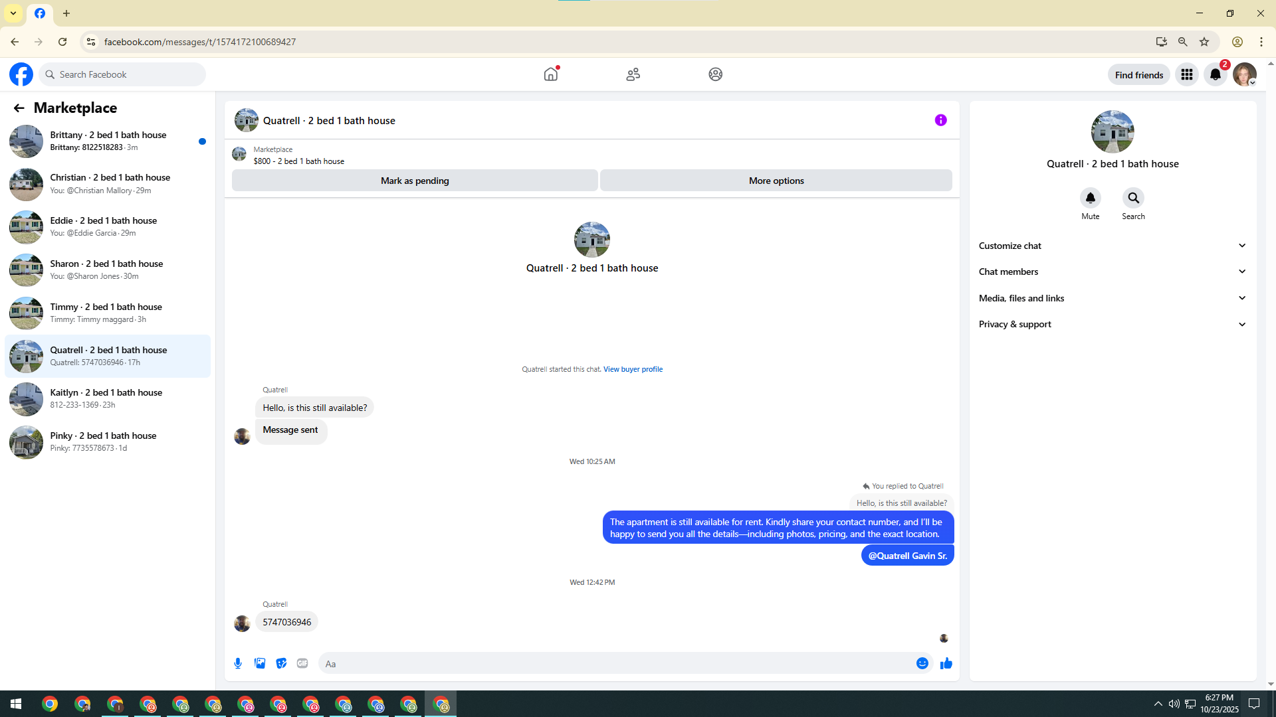Click Mark as pending button
This screenshot has height=717, width=1276.
[x=415, y=181]
